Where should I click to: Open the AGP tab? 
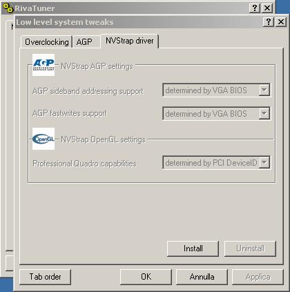tap(84, 42)
